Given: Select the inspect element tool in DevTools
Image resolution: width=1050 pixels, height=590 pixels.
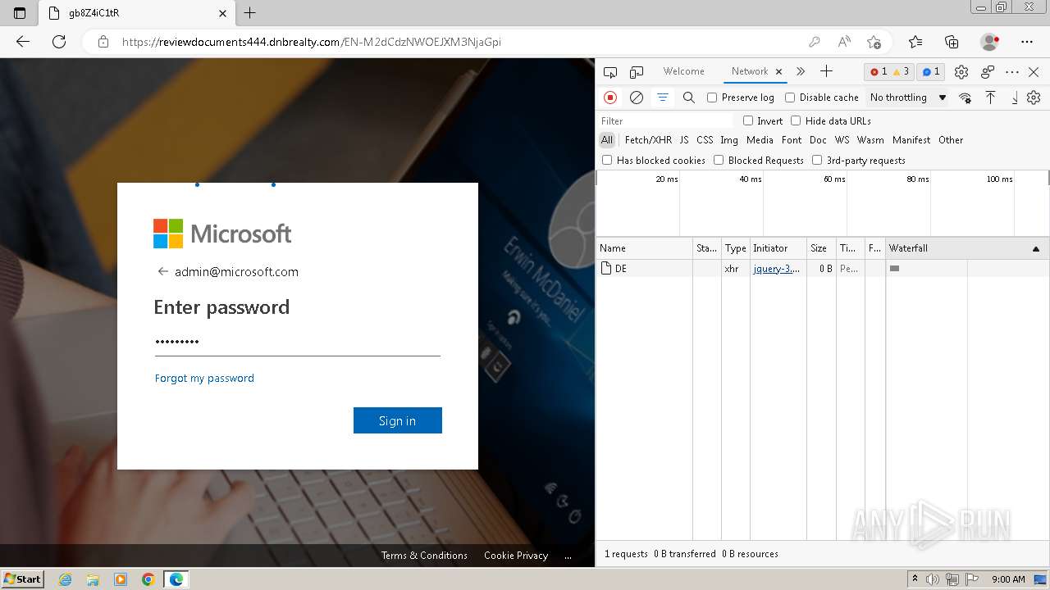Looking at the screenshot, I should tap(610, 72).
